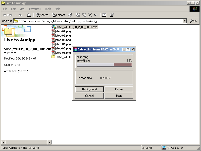Image resolution: width=201 pixels, height=151 pixels.
Task: Go up one folder level
Action: [29, 15]
